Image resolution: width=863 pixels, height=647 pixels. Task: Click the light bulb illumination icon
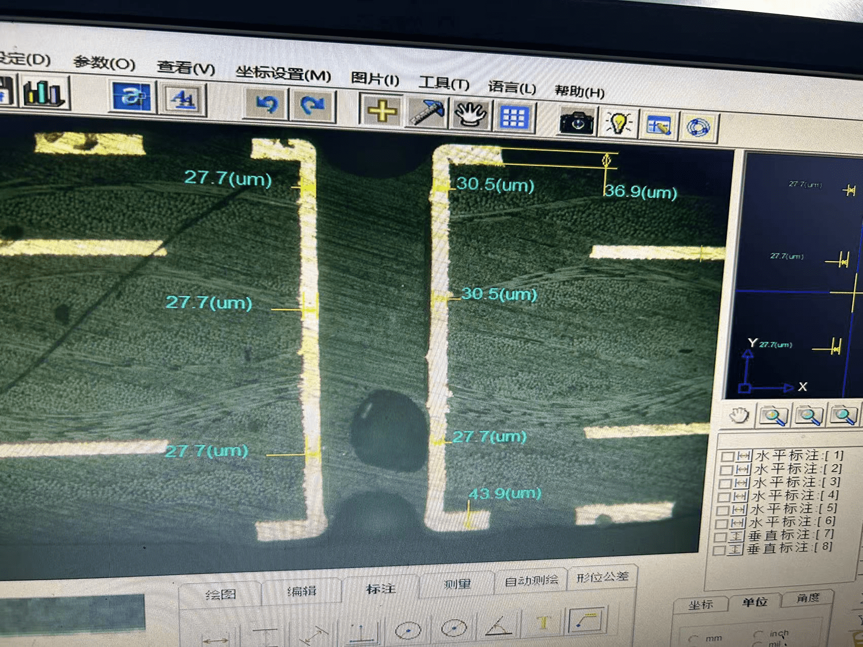point(618,123)
